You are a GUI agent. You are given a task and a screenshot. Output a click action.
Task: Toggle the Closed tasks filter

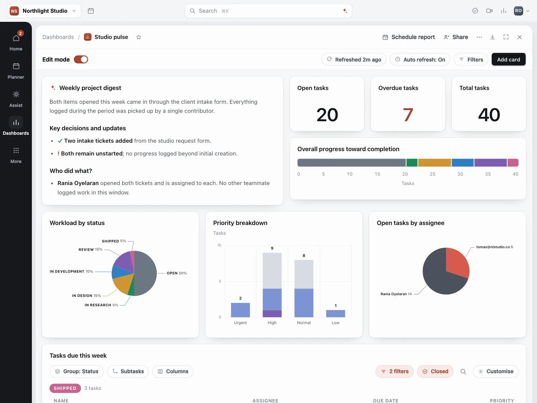tap(435, 371)
